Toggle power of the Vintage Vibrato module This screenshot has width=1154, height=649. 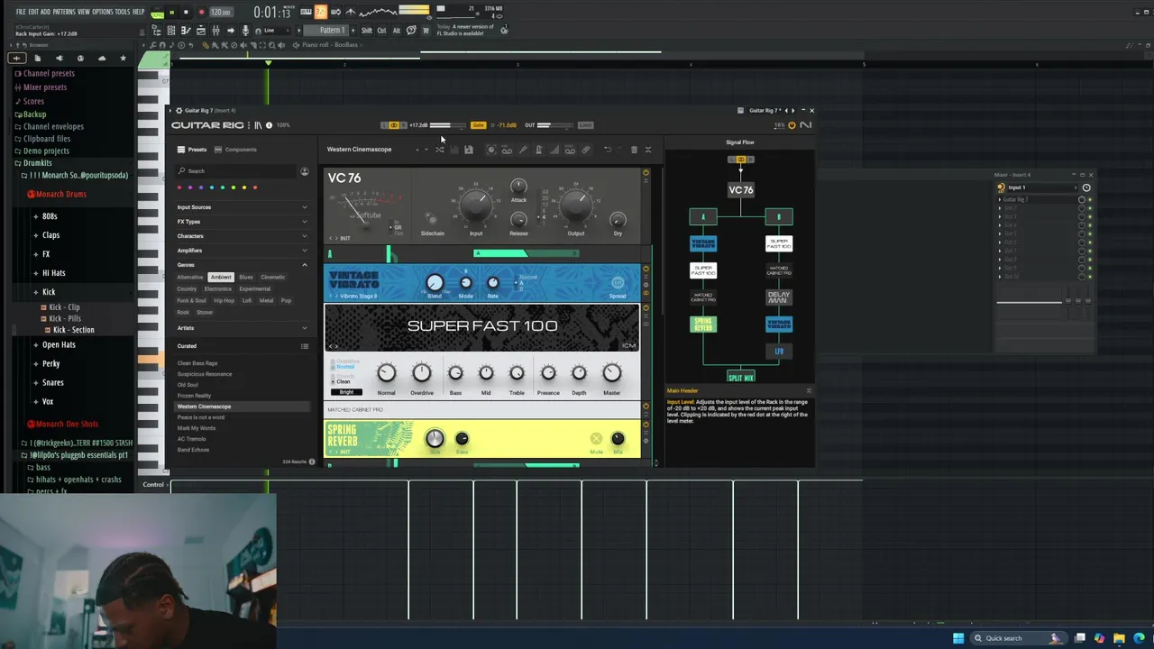click(646, 270)
